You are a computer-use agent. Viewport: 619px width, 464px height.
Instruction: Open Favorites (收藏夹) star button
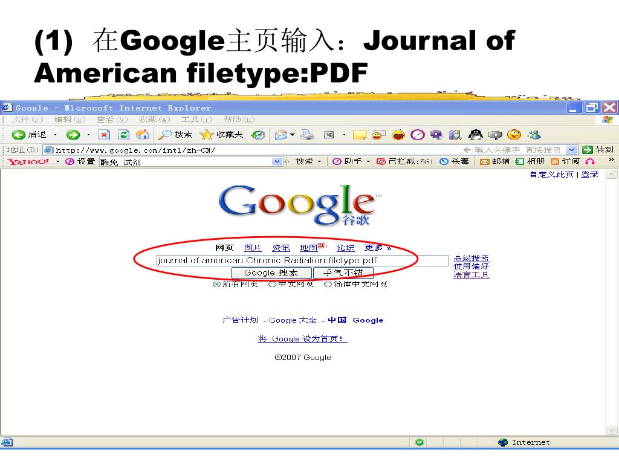(x=221, y=135)
